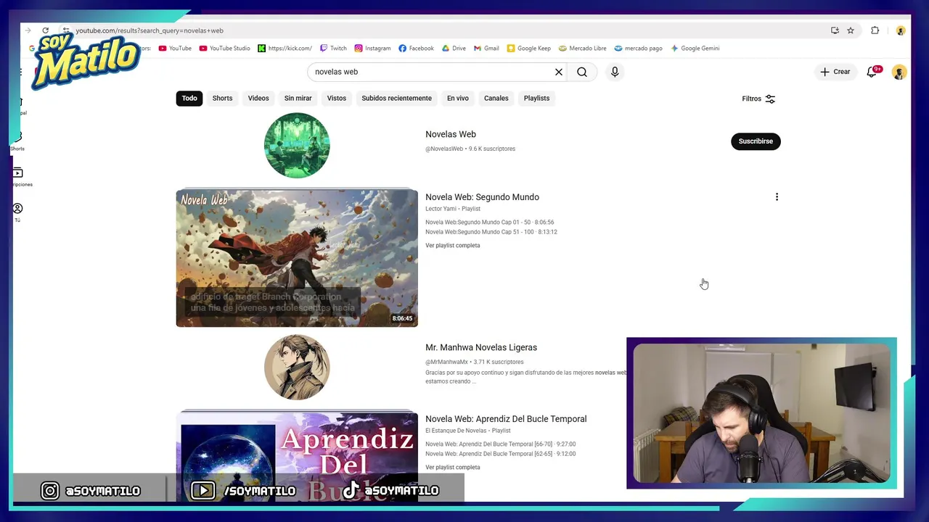Open the Google Keep bookmark
This screenshot has width=929, height=522.
[528, 49]
